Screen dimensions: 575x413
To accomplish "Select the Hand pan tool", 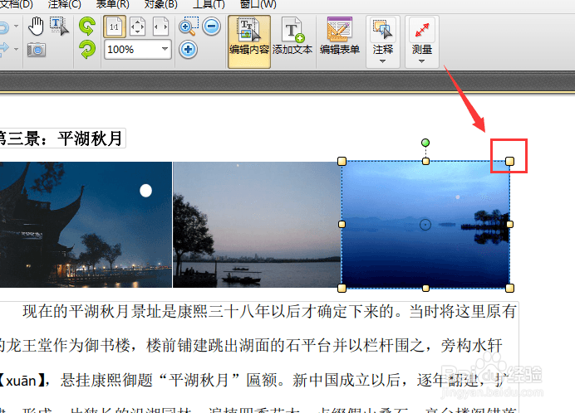I will 37,27.
